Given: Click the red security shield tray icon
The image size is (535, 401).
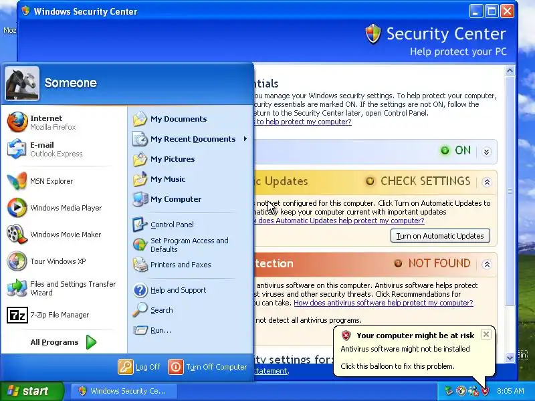Looking at the screenshot, I should [x=486, y=391].
